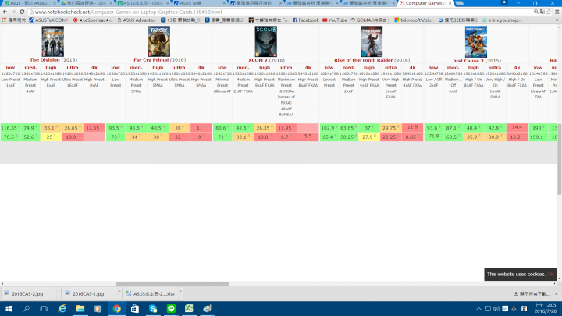Open XCOM 2 game link
562x316 pixels.
point(258,60)
